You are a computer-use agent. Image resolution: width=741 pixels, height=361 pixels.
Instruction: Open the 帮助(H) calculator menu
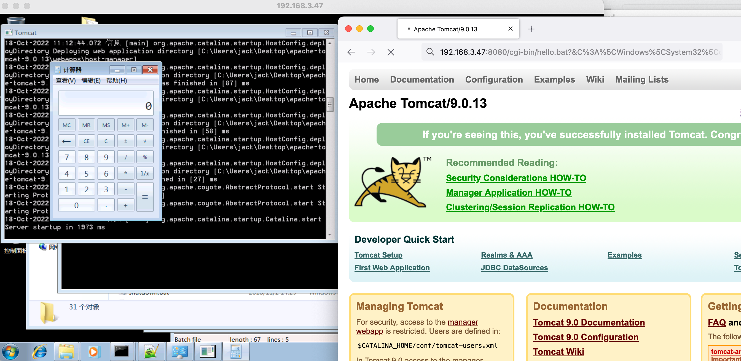click(117, 80)
